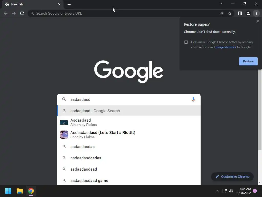262x197 pixels.
Task: Open Chrome's three-dot menu
Action: [x=256, y=13]
